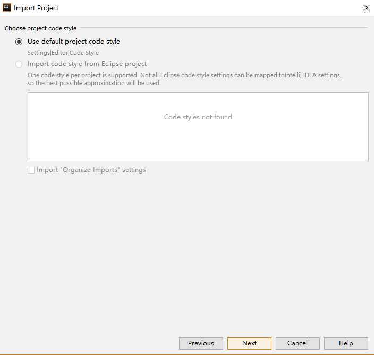The height and width of the screenshot is (355, 374).
Task: Click the IntelliJ IDEA title bar icon
Action: point(7,7)
